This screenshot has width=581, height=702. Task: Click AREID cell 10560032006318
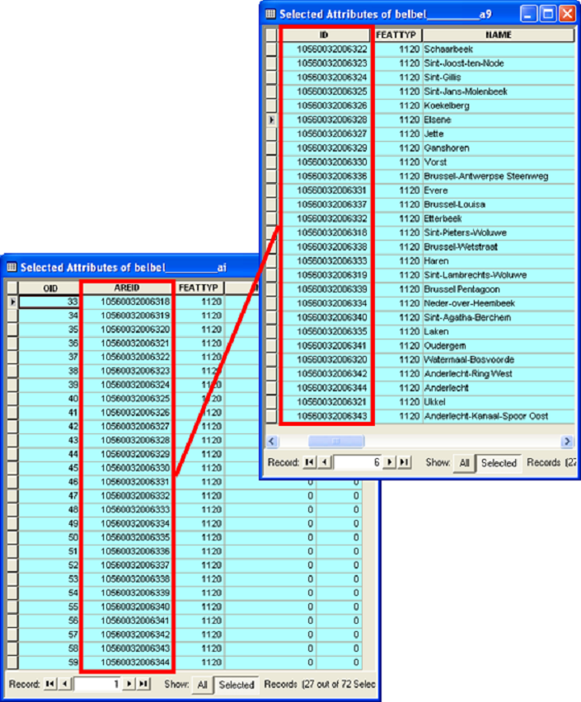(127, 302)
